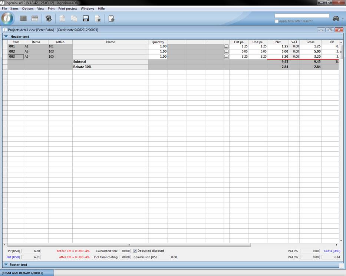Click the duplicate document toolbar icon
The width and height of the screenshot is (346, 276).
74,18
